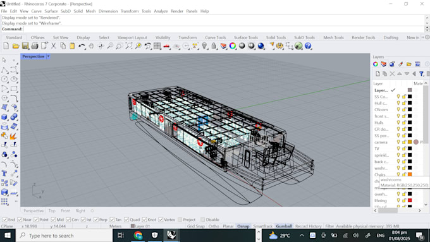This screenshot has height=242, width=430.
Task: Click the SmartTrack status button
Action: [262, 226]
